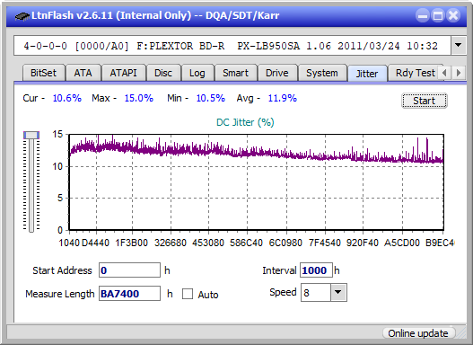The height and width of the screenshot is (345, 473).
Task: Go to the Smart tab
Action: [x=235, y=73]
